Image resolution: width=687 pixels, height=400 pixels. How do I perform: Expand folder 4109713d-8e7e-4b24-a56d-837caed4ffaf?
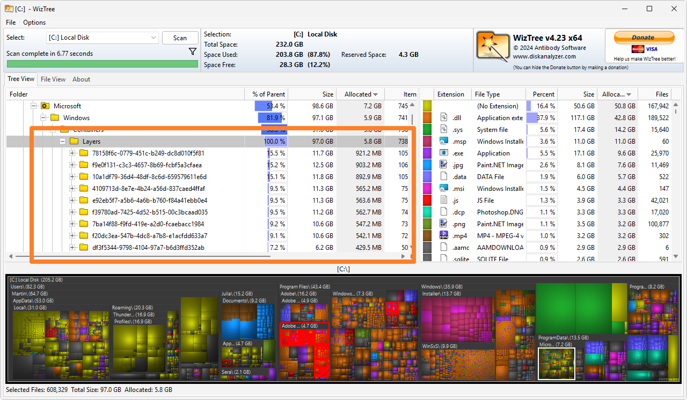72,188
